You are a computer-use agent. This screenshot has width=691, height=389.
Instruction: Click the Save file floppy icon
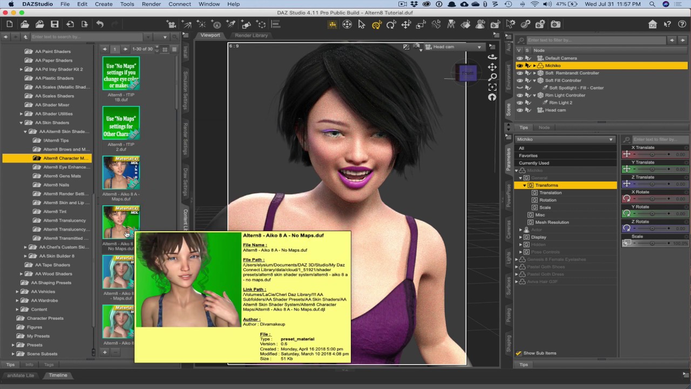pos(55,24)
